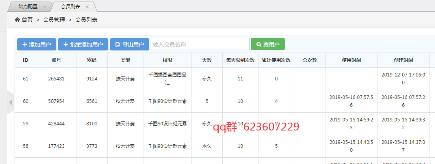Screen dimensions: 435x164
Task: Click 按天计费 cell in row 58
Action: pos(125,146)
